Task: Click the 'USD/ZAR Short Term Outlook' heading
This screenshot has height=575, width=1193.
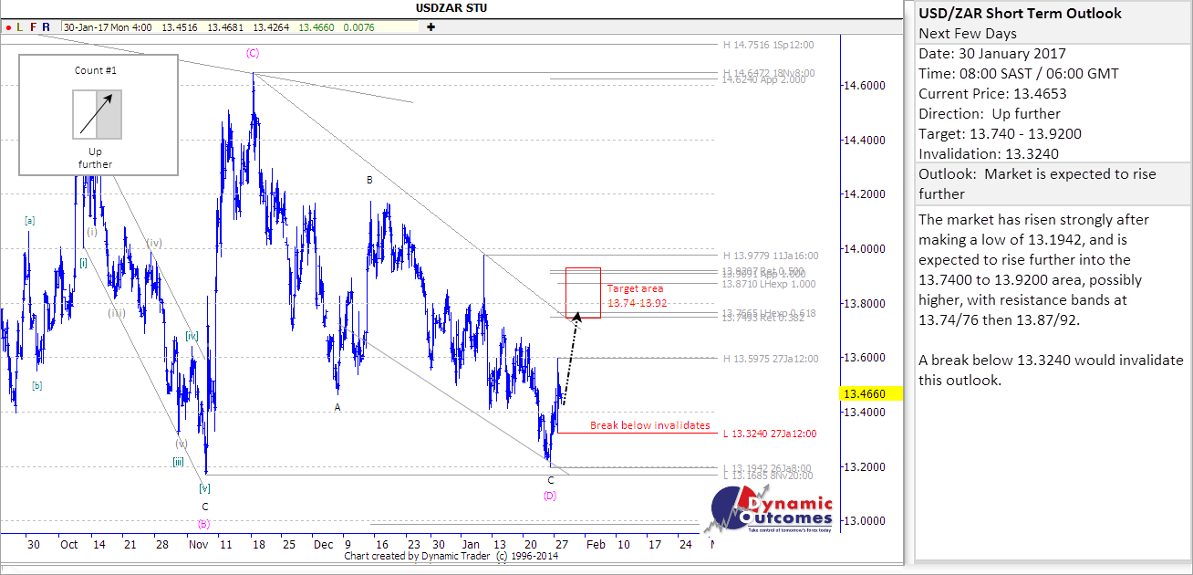Action: 1020,14
